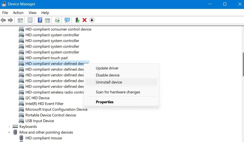Select HID-compliant wireless radio controls entry
Image resolution: width=244 pixels, height=142 pixels.
click(55, 92)
